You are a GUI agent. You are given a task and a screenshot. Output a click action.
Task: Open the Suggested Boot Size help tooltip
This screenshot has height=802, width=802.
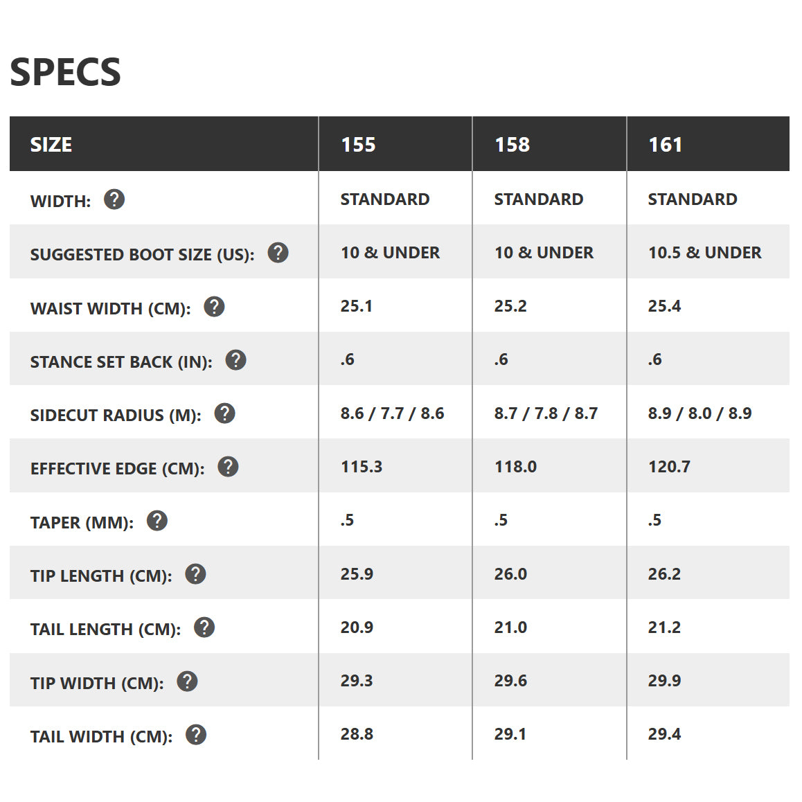point(278,253)
